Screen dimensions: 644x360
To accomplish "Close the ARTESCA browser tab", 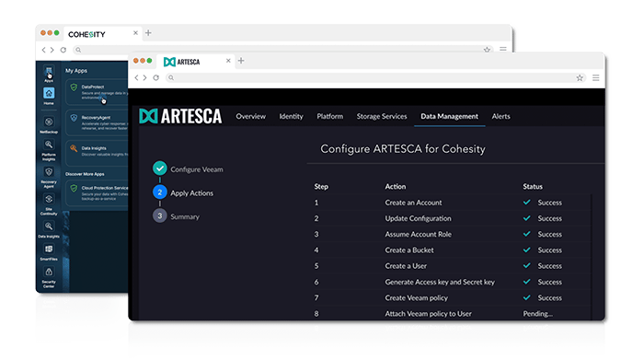I will [228, 61].
